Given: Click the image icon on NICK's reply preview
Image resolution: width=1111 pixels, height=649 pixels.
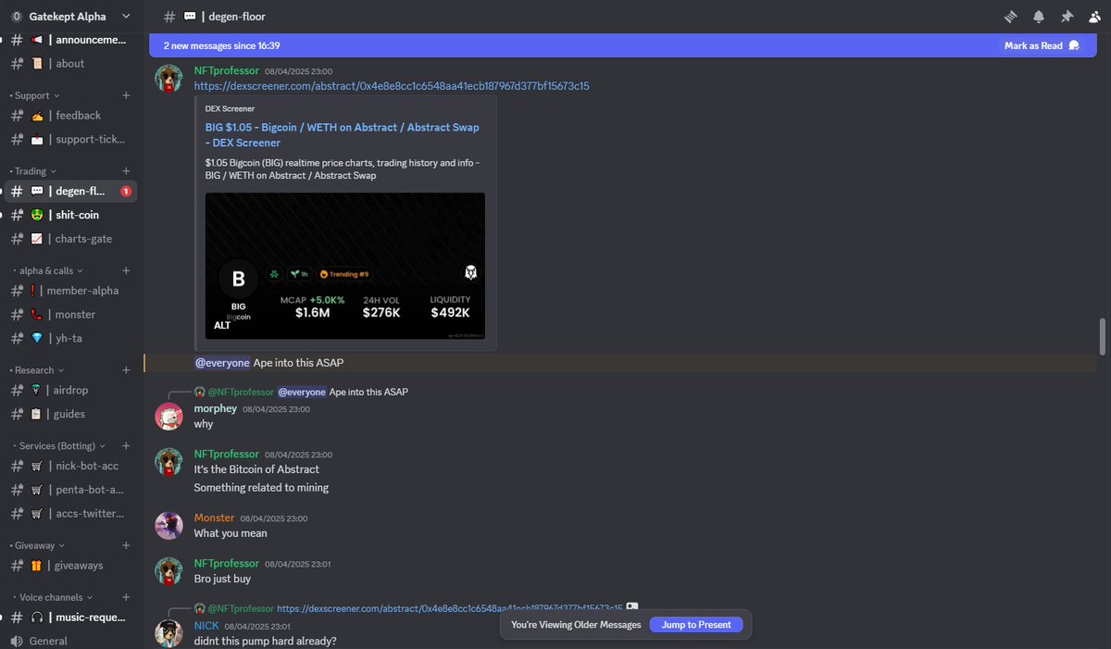Looking at the screenshot, I should click(631, 608).
